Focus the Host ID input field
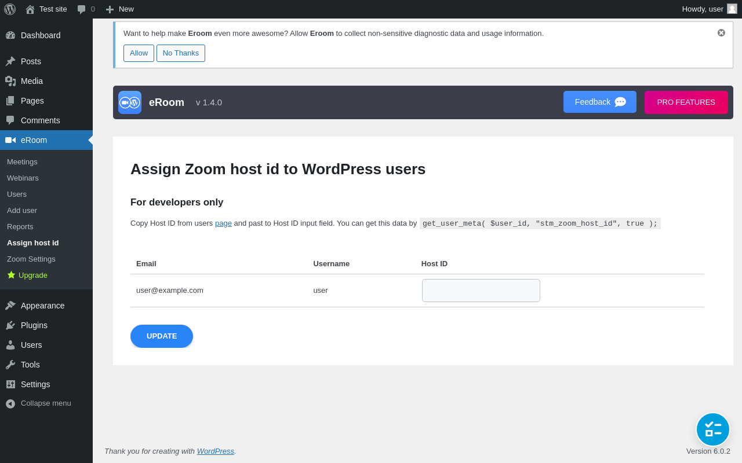Image resolution: width=742 pixels, height=463 pixels. coord(481,291)
